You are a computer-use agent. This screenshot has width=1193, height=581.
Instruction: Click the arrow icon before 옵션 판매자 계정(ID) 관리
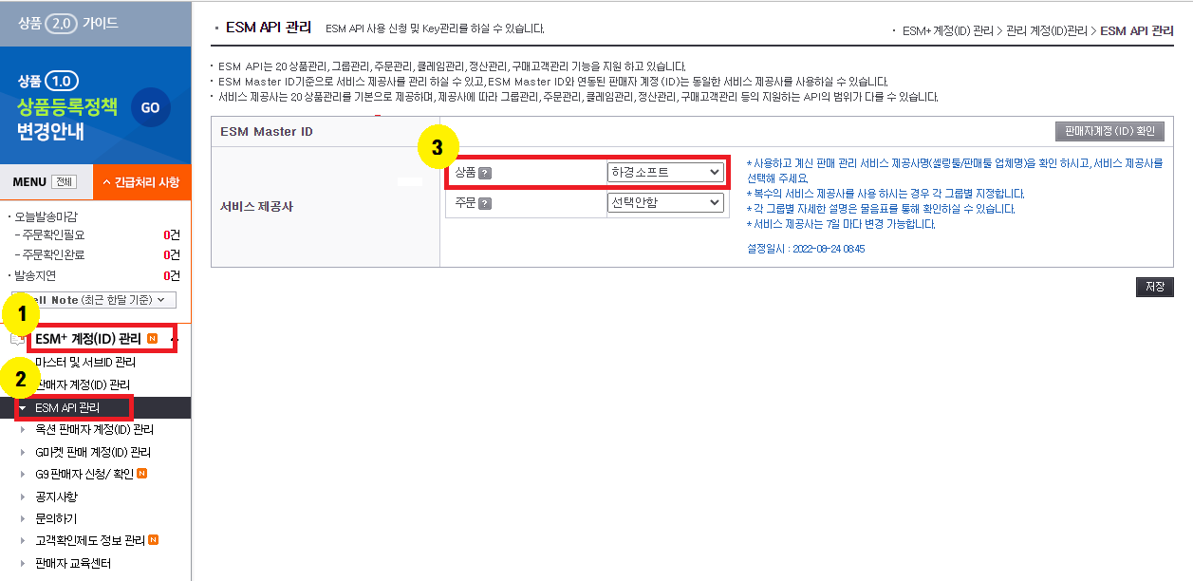coord(24,430)
